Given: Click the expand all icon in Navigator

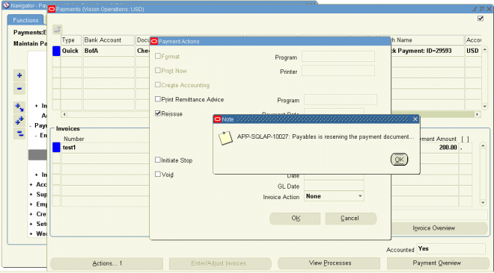Looking at the screenshot, I should click(19, 121).
